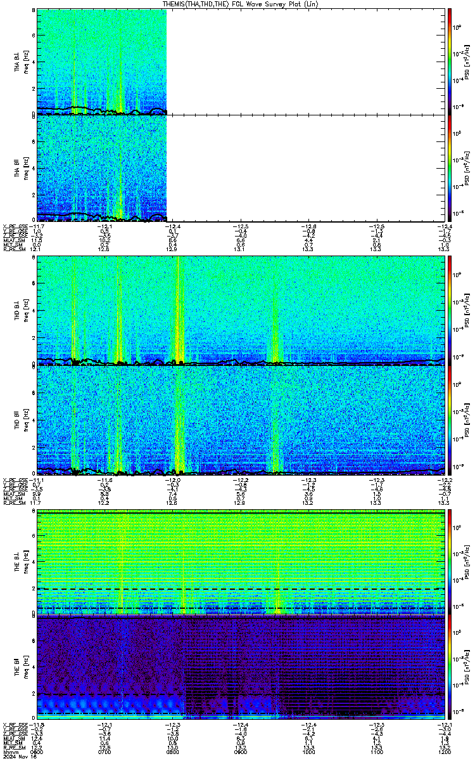Click the PSD color bar beside THA B-perpendicular
Image resolution: width=475 pixels, height=761 pixels.
click(450, 62)
